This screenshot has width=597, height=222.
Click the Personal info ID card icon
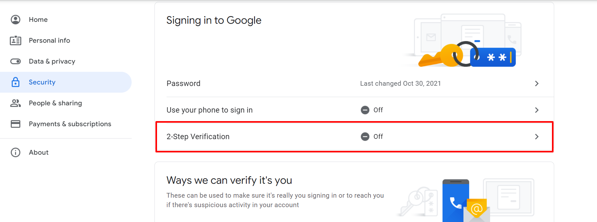tap(16, 40)
